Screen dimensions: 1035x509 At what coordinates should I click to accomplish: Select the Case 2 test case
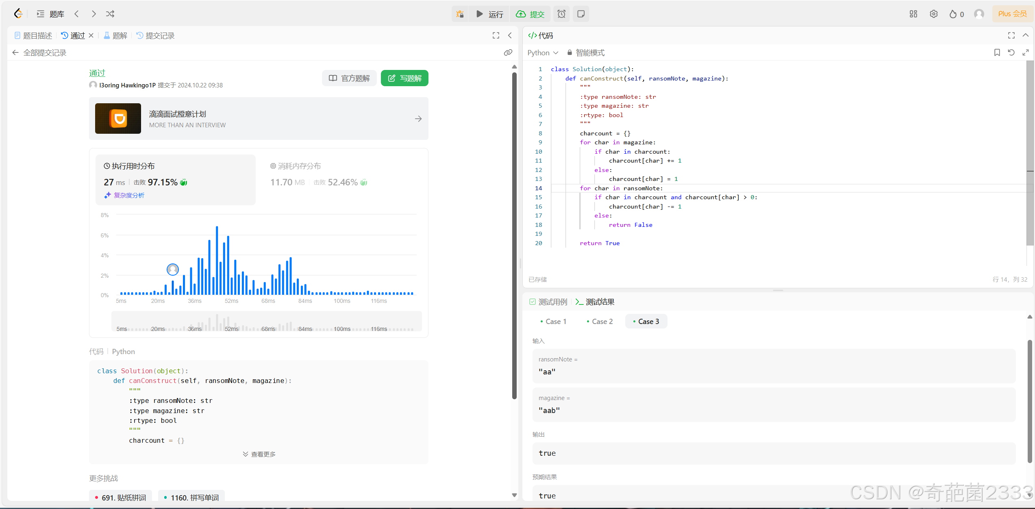click(x=600, y=321)
